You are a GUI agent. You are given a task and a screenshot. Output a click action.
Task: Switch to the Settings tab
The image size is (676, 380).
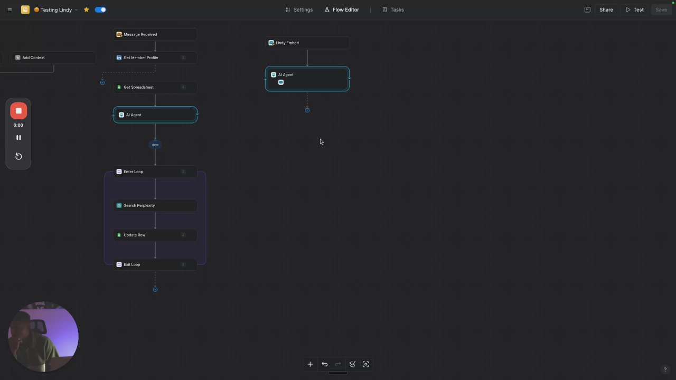point(299,9)
